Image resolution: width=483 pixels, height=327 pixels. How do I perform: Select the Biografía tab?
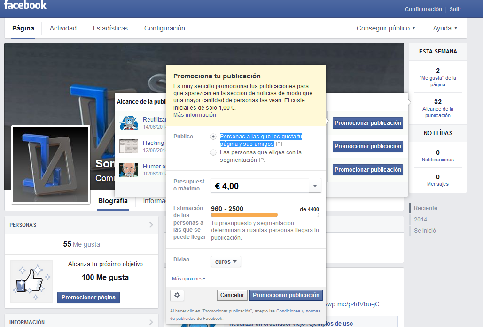click(x=113, y=201)
